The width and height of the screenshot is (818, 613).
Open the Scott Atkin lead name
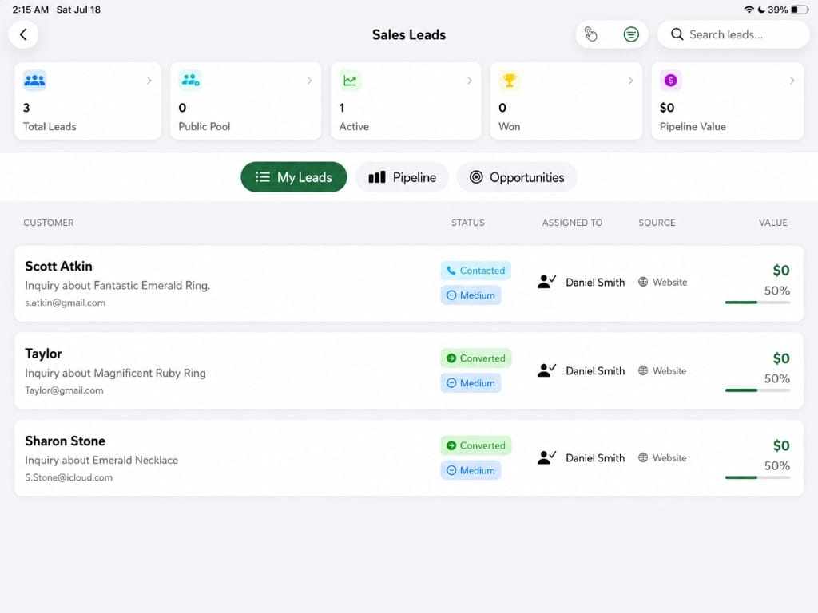(x=58, y=267)
